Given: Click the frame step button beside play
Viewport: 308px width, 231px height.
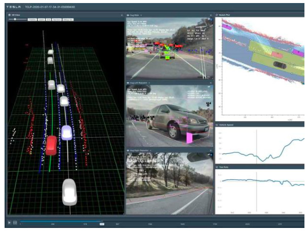Looking at the screenshot, I should (x=15, y=223).
